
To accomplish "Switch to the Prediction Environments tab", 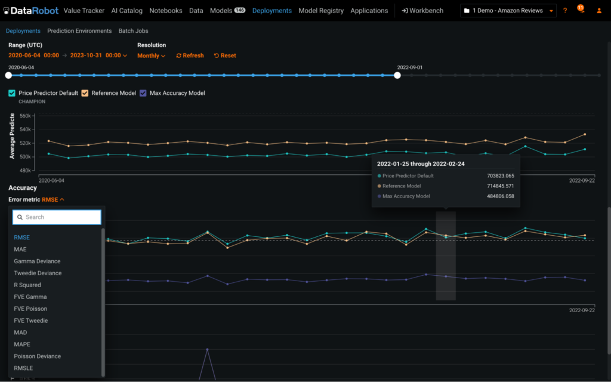I will pyautogui.click(x=79, y=30).
